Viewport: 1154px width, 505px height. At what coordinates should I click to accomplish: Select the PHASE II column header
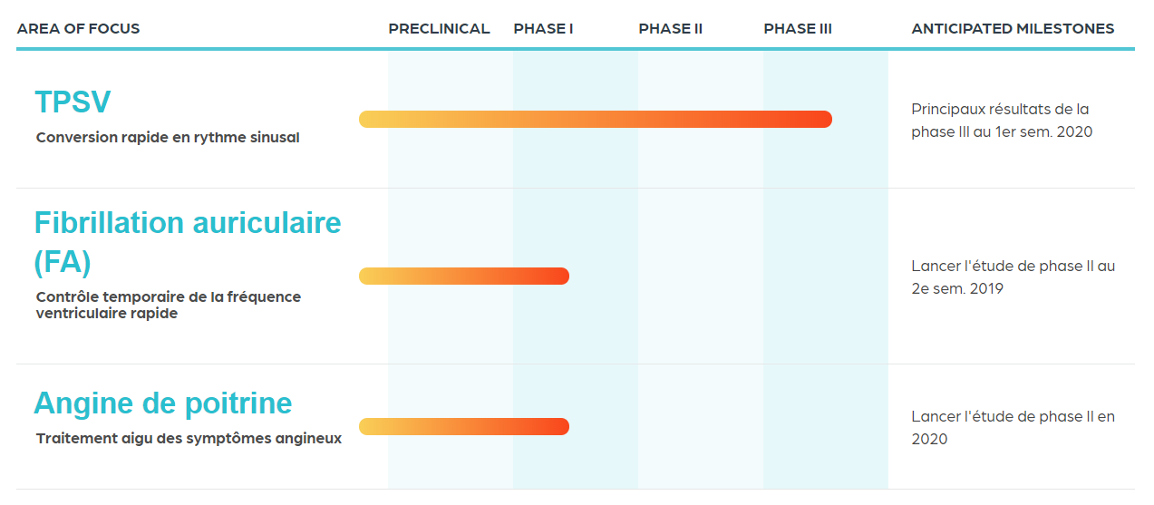pyautogui.click(x=671, y=28)
